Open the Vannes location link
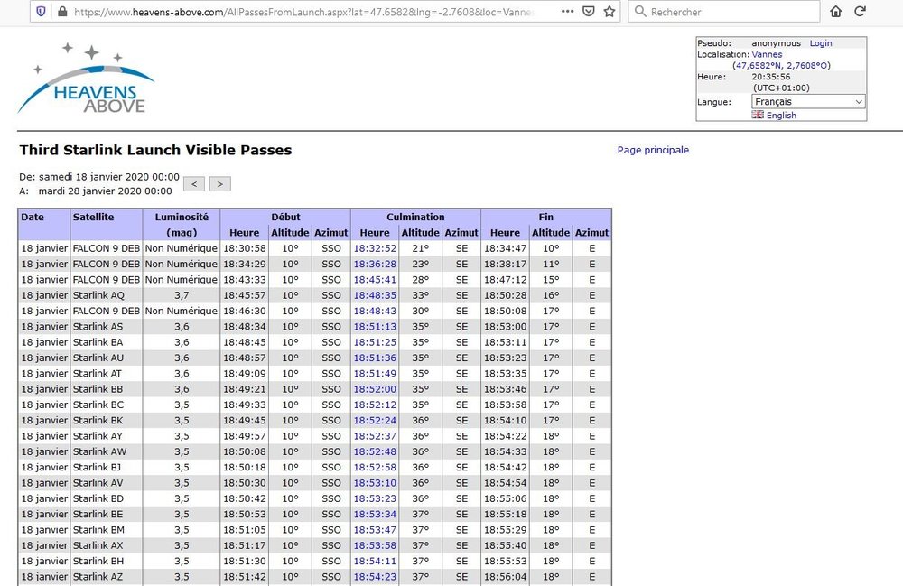 click(767, 55)
